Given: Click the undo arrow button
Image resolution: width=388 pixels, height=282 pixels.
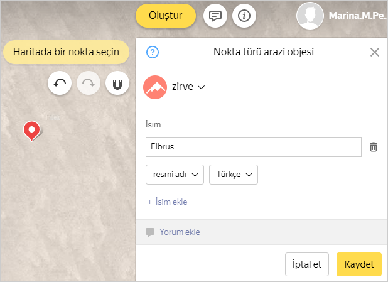Looking at the screenshot, I should click(60, 83).
